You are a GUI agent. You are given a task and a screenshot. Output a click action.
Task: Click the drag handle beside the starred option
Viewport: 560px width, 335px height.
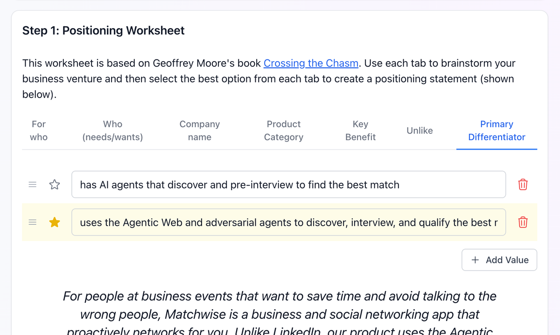32,222
